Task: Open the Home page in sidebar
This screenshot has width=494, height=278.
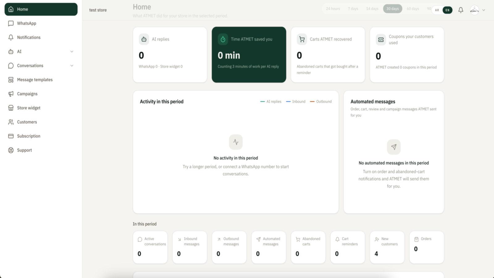Action: pyautogui.click(x=41, y=9)
